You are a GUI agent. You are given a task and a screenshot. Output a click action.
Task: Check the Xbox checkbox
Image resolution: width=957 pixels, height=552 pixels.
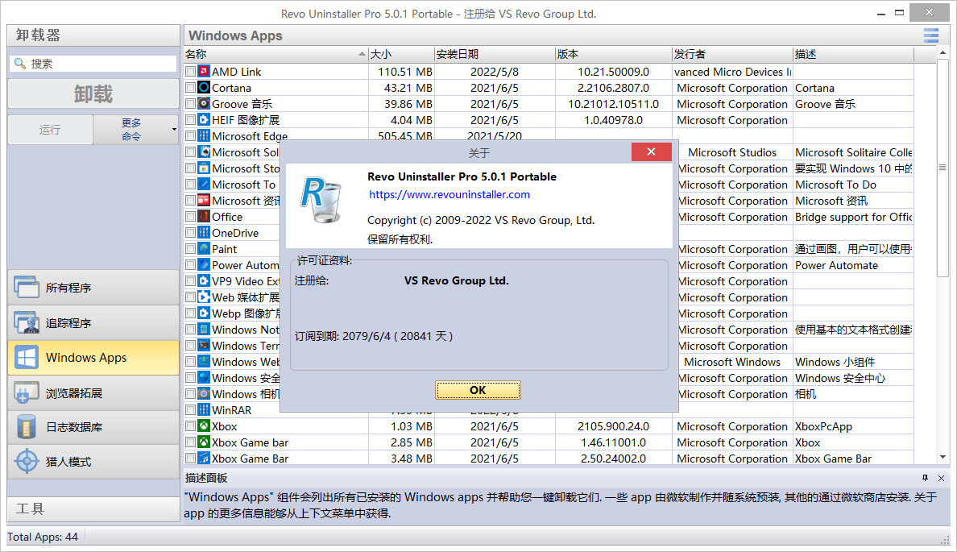pyautogui.click(x=190, y=426)
